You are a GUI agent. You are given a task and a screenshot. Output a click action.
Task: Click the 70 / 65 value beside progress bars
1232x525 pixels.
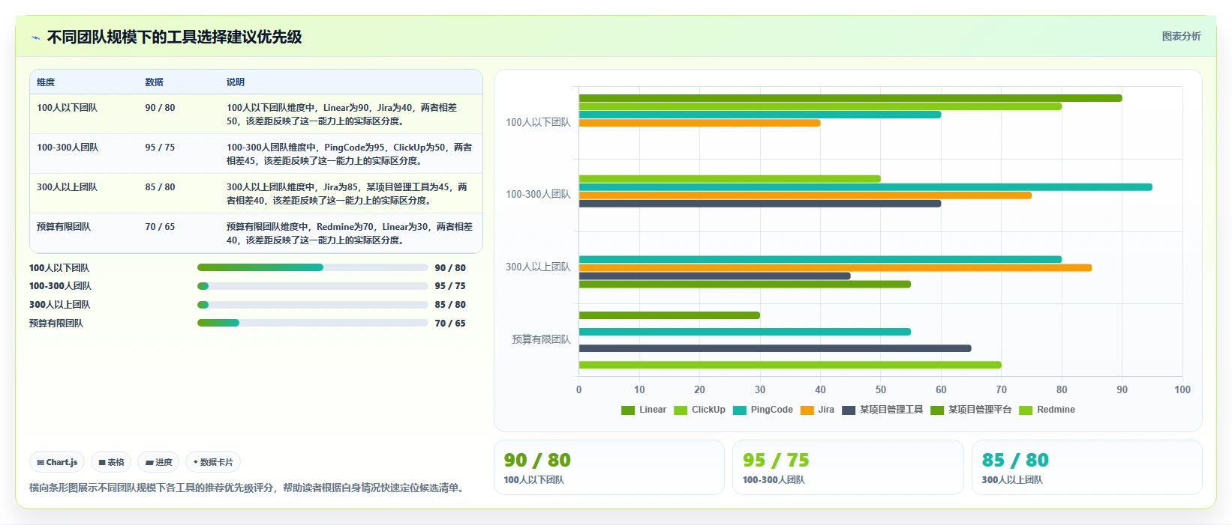pyautogui.click(x=450, y=324)
